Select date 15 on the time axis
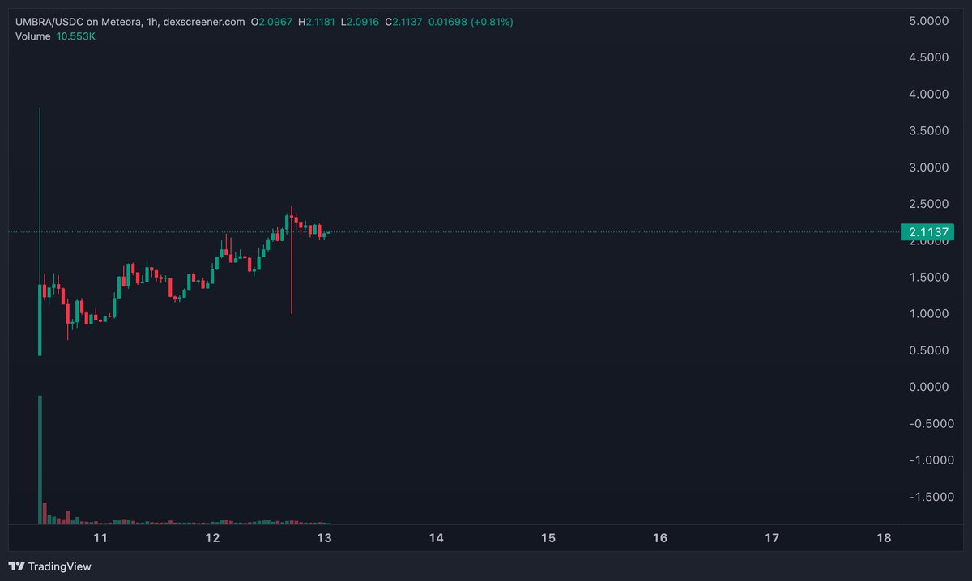 click(x=548, y=538)
